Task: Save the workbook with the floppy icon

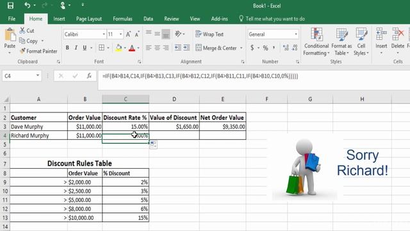Action: point(10,6)
